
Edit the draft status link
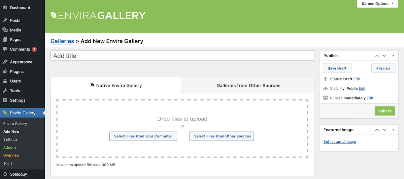pos(357,79)
